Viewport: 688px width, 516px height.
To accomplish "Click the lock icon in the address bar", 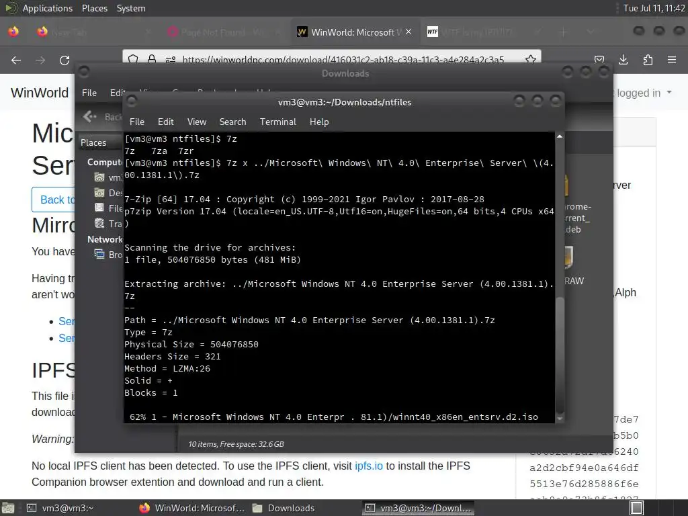I will point(152,59).
